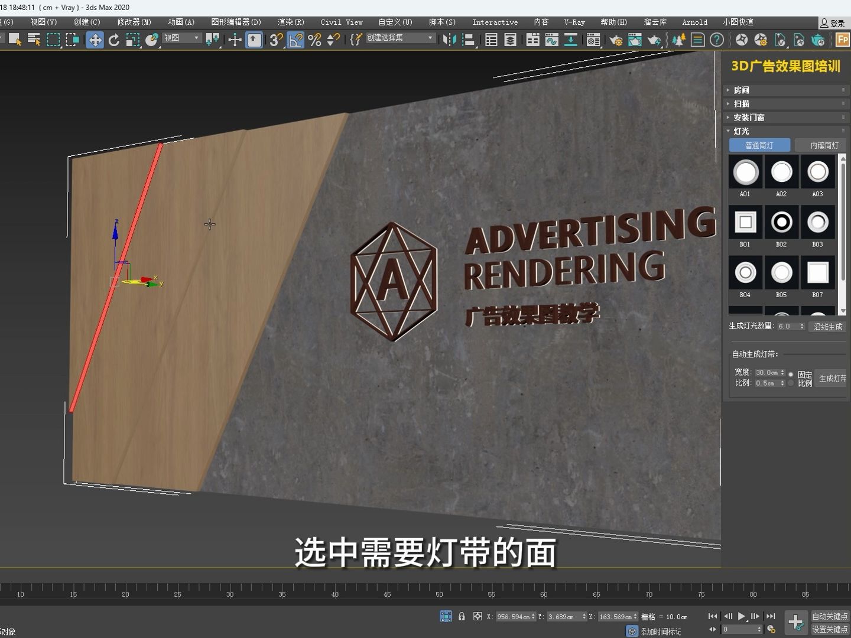This screenshot has height=638, width=851.
Task: Click the Mirror tool icon
Action: click(x=450, y=40)
